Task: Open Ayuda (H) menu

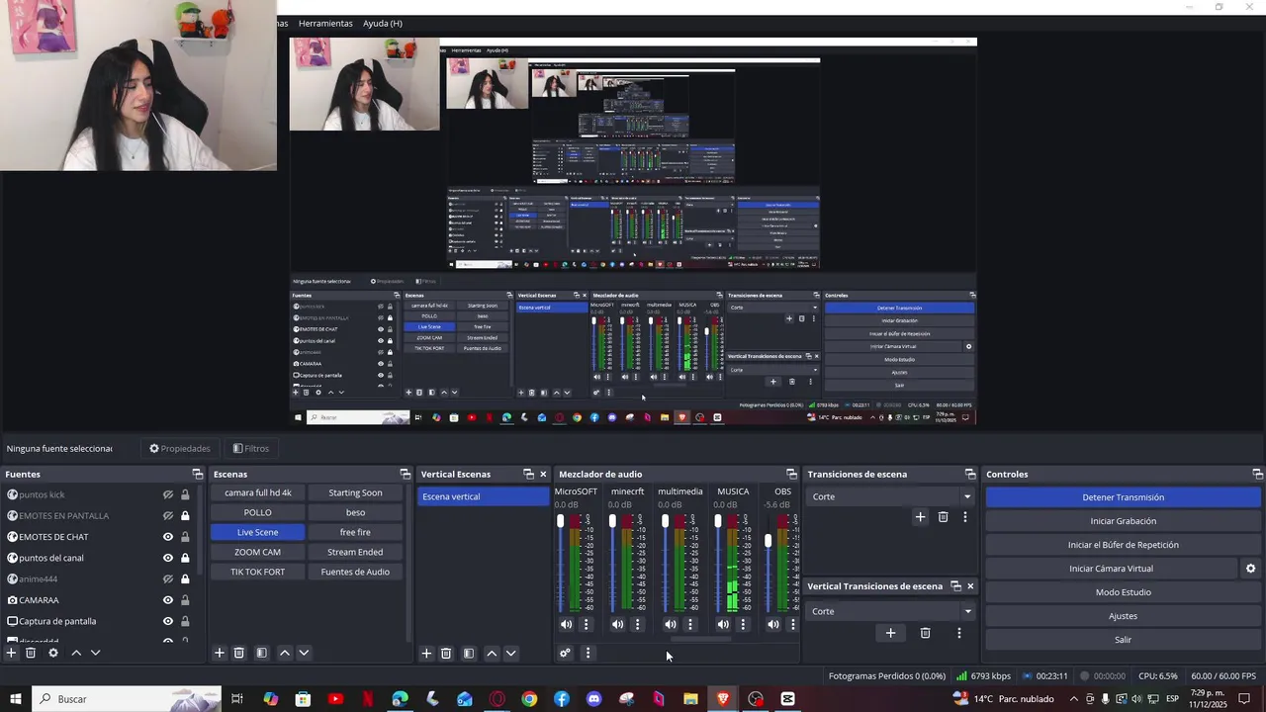Action: point(383,23)
